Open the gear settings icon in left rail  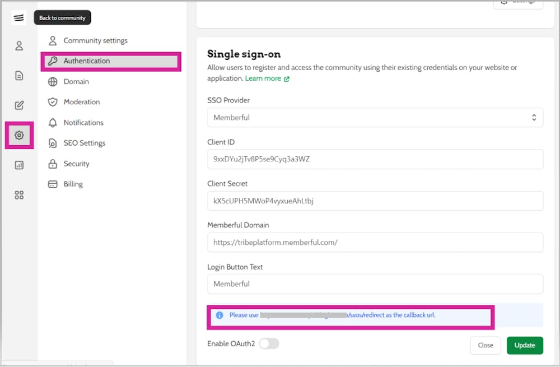pyautogui.click(x=19, y=136)
